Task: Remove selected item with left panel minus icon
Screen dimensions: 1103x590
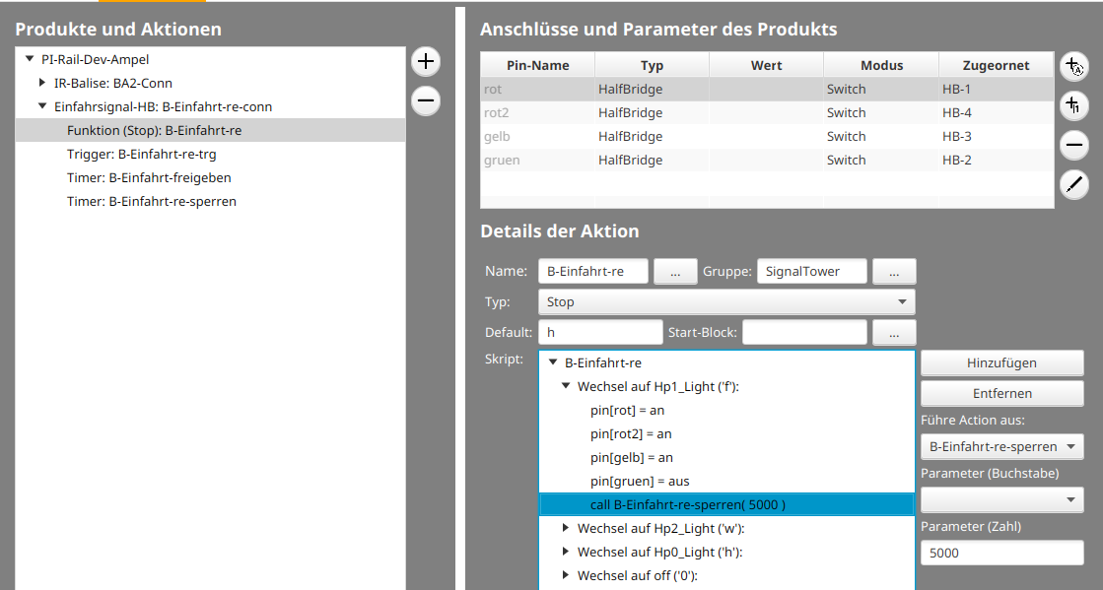Action: (425, 100)
